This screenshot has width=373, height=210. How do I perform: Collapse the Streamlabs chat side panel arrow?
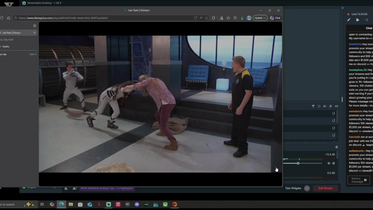tap(343, 8)
